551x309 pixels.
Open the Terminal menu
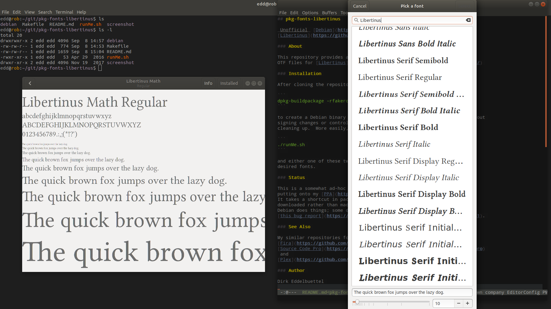64,12
